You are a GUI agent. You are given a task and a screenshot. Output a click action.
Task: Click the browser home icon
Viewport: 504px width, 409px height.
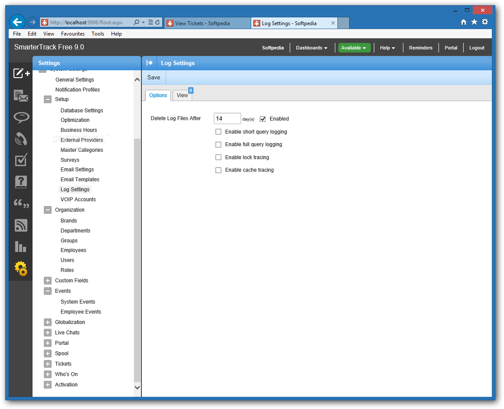pos(464,22)
